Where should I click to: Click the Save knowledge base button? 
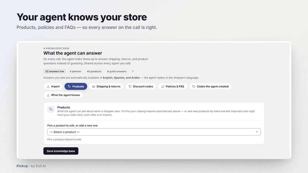point(61,151)
